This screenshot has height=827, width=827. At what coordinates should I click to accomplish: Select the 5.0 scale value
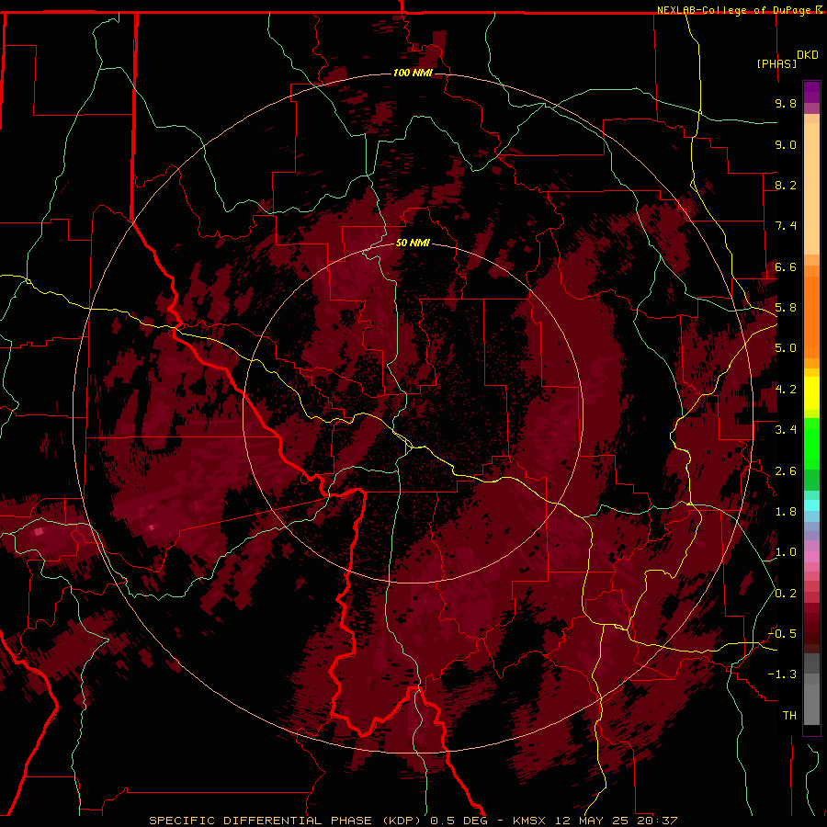(786, 348)
